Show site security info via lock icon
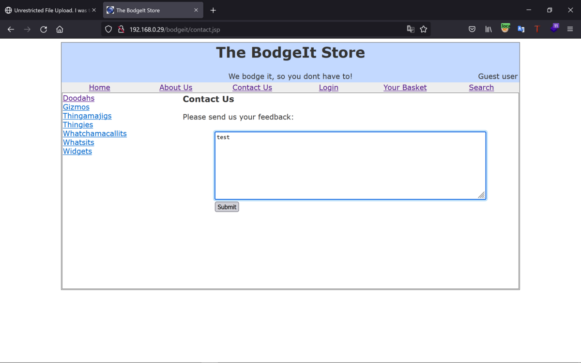This screenshot has height=363, width=581. pyautogui.click(x=121, y=30)
